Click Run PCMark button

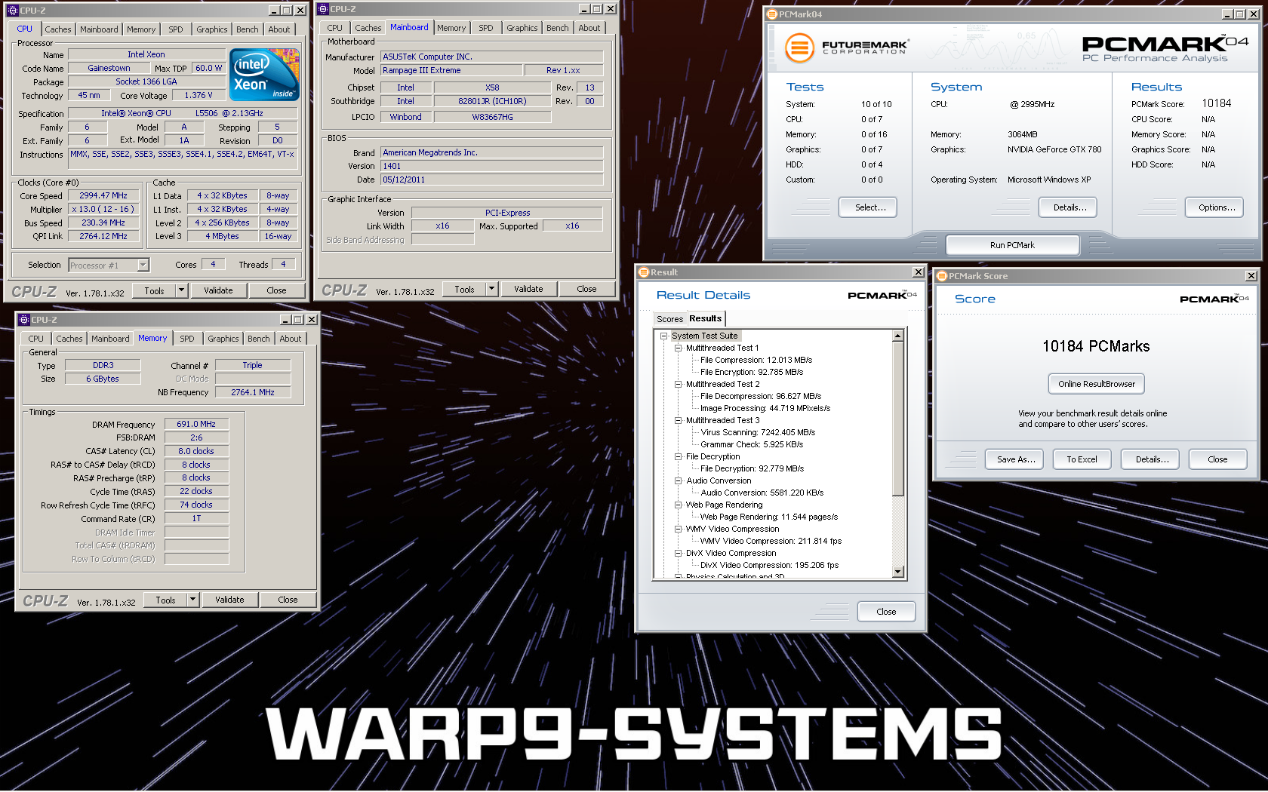1012,245
